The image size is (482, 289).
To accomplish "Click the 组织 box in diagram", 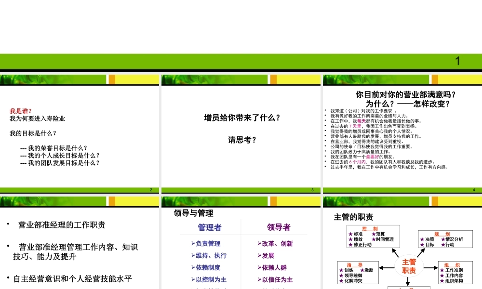I will pos(455,273).
